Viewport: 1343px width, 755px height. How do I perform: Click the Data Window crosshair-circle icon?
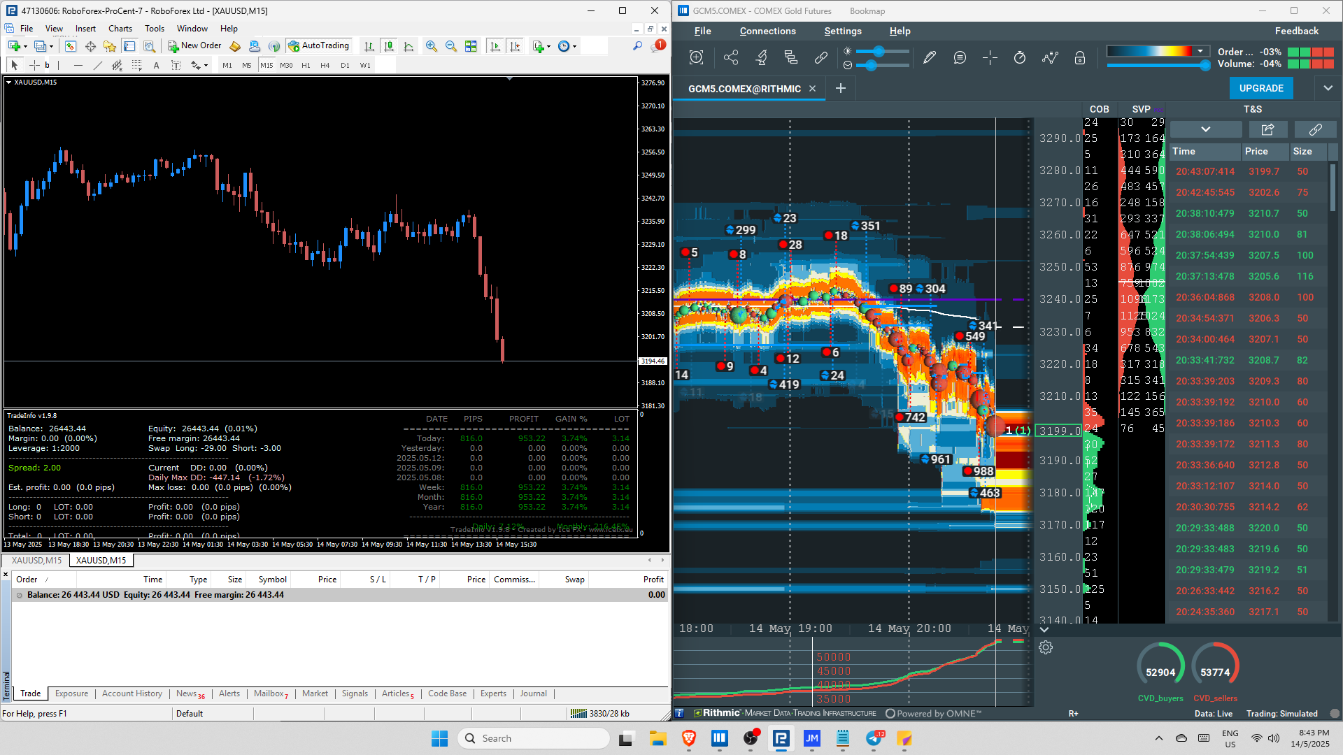point(90,46)
